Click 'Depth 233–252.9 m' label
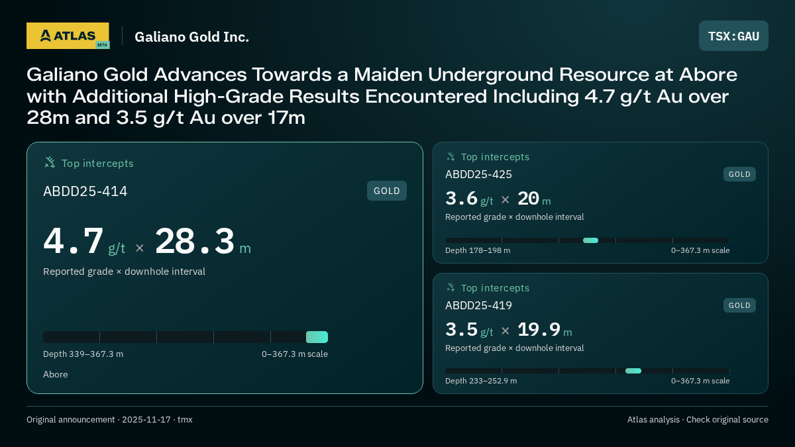Screen dimensions: 795x447 click(481, 381)
